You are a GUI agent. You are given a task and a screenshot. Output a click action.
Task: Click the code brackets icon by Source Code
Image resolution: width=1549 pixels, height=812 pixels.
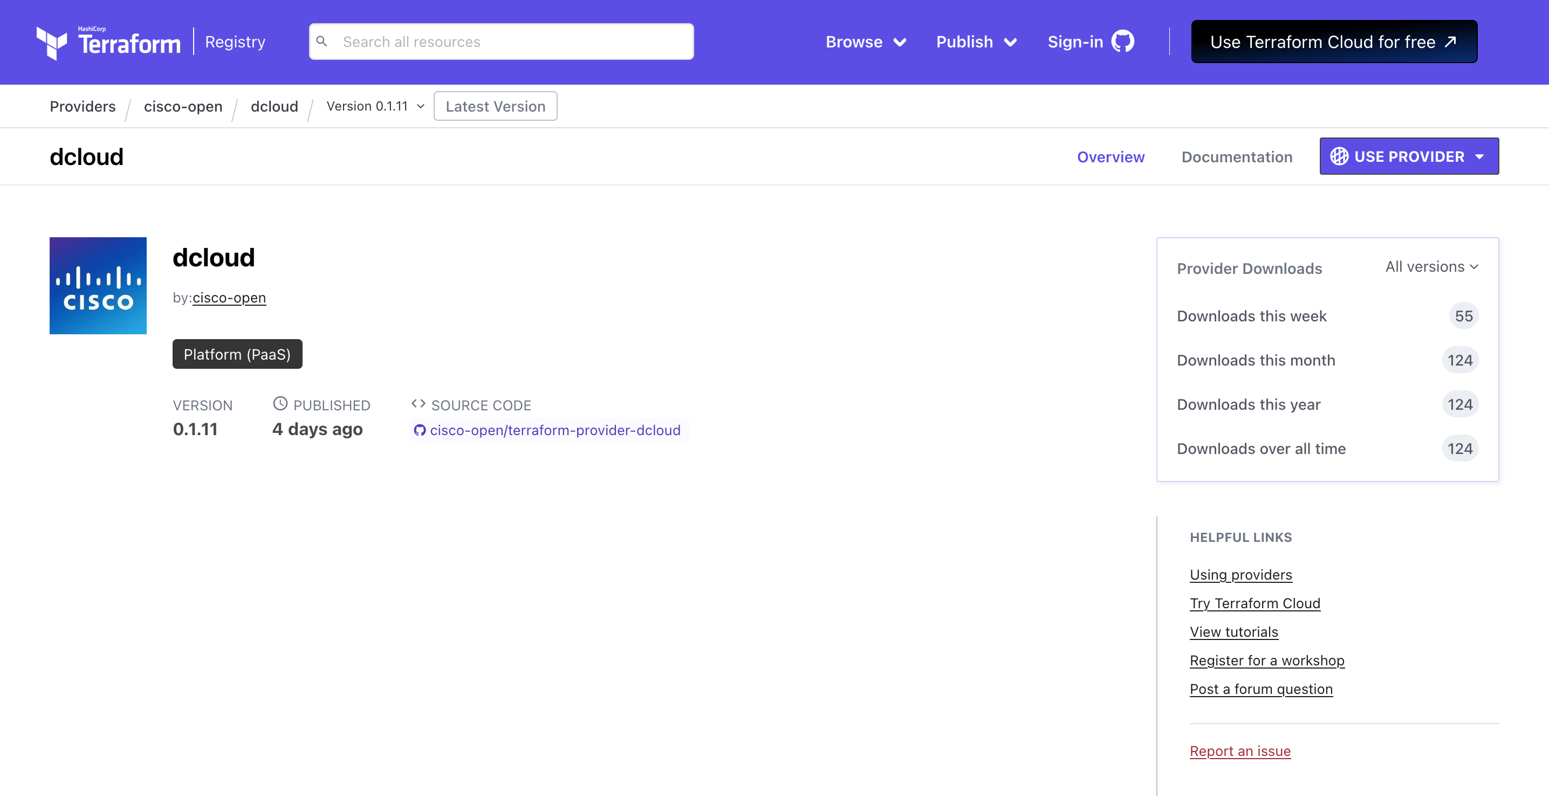click(x=419, y=403)
